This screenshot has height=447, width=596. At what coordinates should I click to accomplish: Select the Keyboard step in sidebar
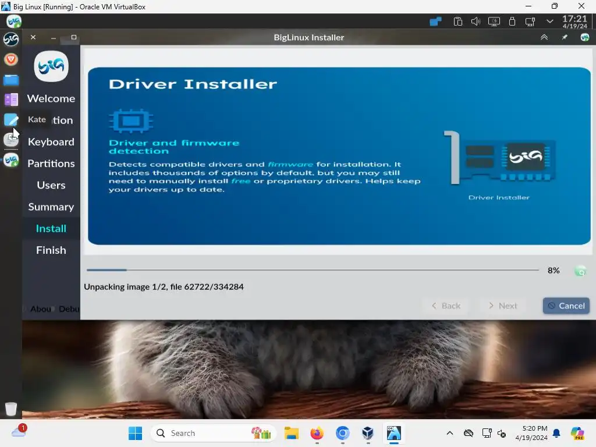pos(51,142)
